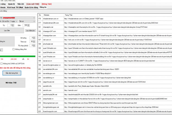
Task: Click site name nhadatvietnam24h.com
Action: [51, 23]
